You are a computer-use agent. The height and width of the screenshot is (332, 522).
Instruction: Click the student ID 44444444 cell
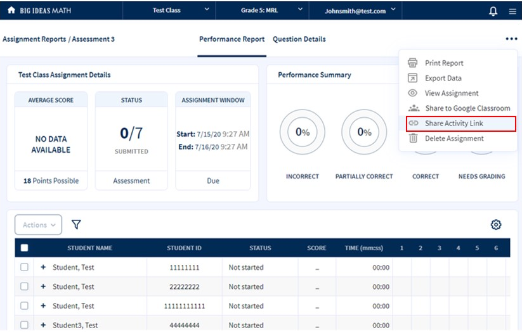(185, 325)
